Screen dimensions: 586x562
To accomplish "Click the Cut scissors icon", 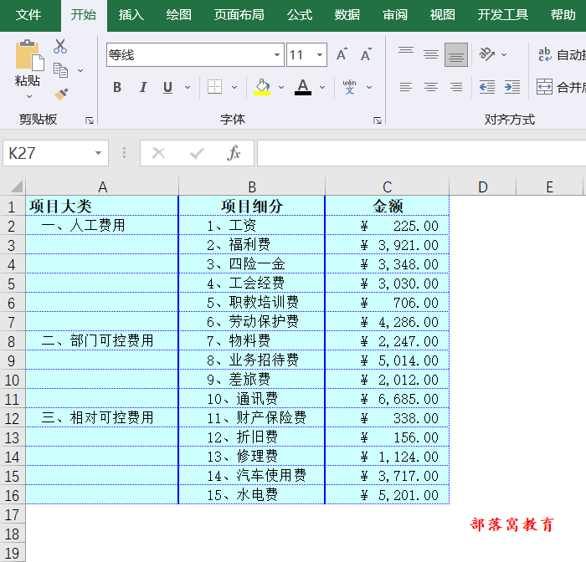I will [60, 47].
